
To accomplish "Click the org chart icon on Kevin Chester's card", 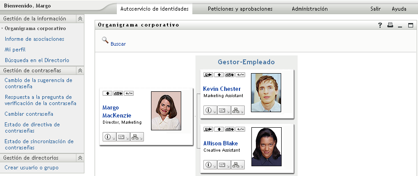I will pos(238,110).
